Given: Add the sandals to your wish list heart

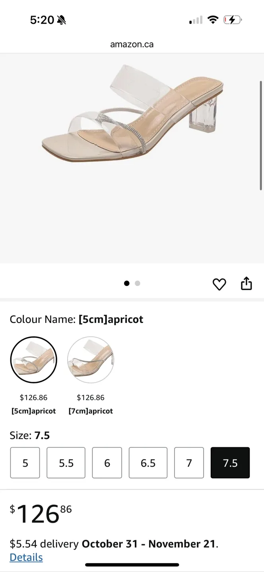Looking at the screenshot, I should tap(219, 284).
